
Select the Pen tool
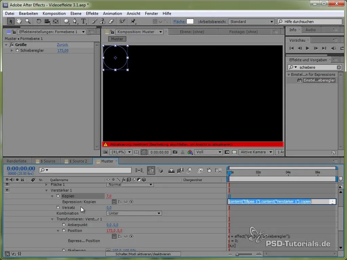[75, 21]
